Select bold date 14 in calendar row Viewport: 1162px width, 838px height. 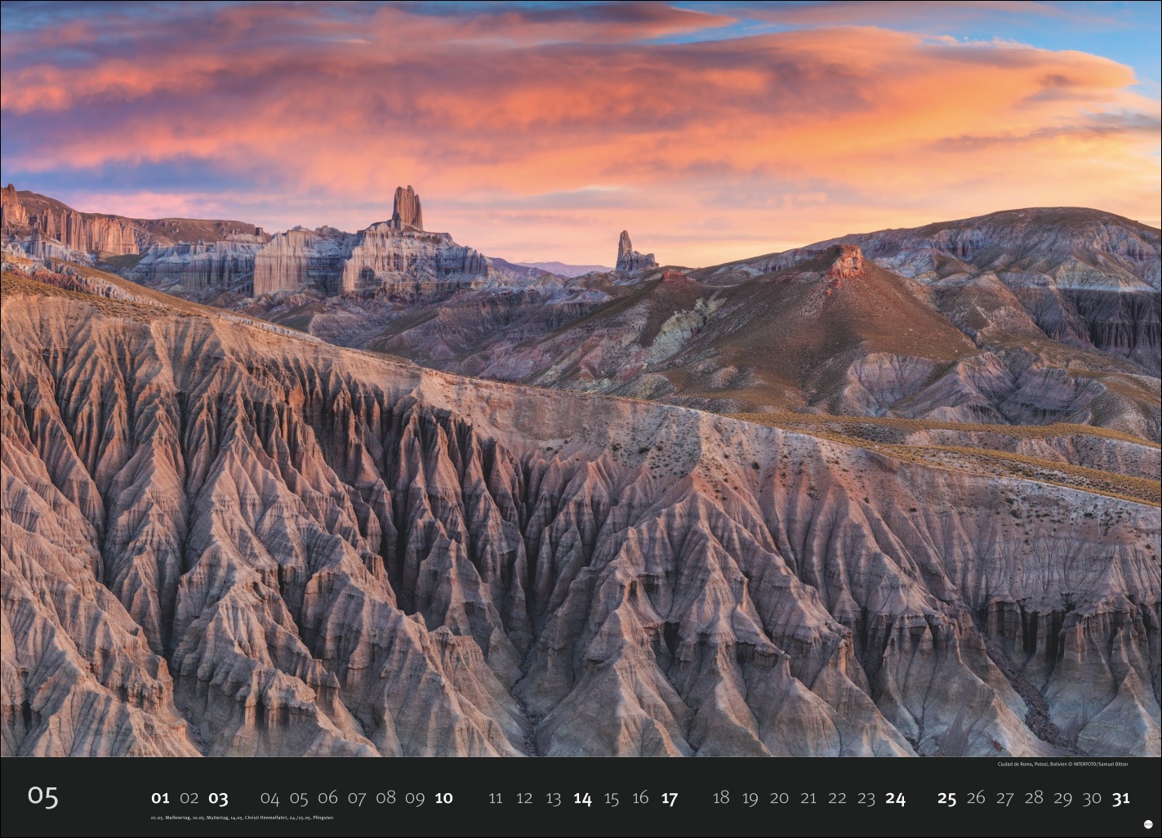click(x=582, y=798)
